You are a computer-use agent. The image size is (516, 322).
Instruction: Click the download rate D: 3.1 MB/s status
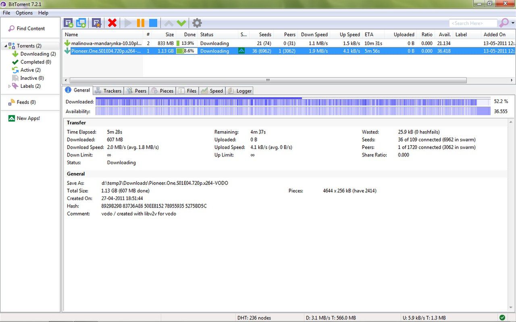[x=331, y=318]
